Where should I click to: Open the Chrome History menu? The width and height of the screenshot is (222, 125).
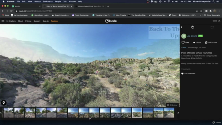point(37,1)
